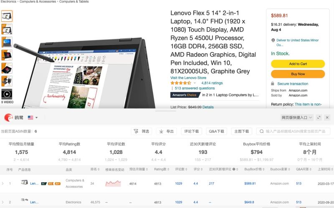This screenshot has height=208, width=334.
Task: Click the lock icon next to Secure transaction
Action: tap(273, 84)
